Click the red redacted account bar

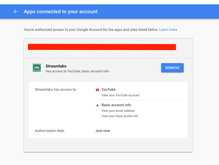102,47
